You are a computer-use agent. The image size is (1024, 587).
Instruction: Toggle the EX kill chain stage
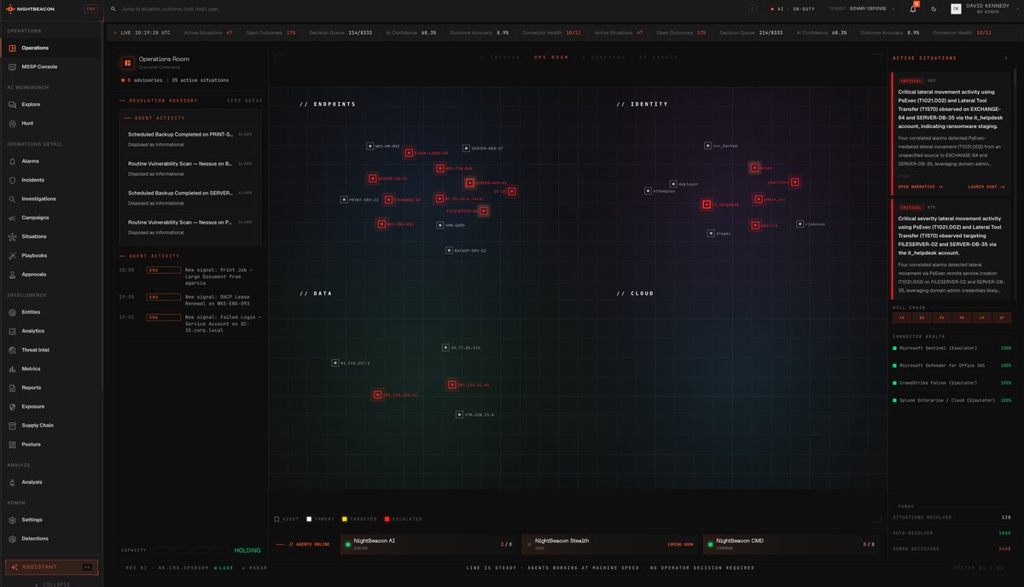tap(921, 317)
